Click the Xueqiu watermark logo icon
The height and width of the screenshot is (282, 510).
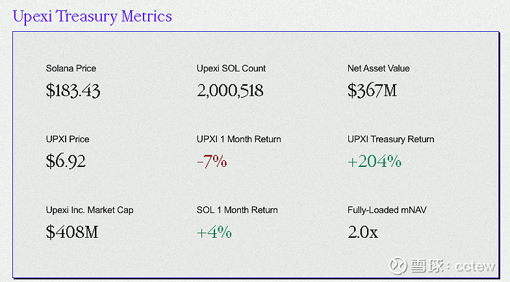(x=398, y=265)
